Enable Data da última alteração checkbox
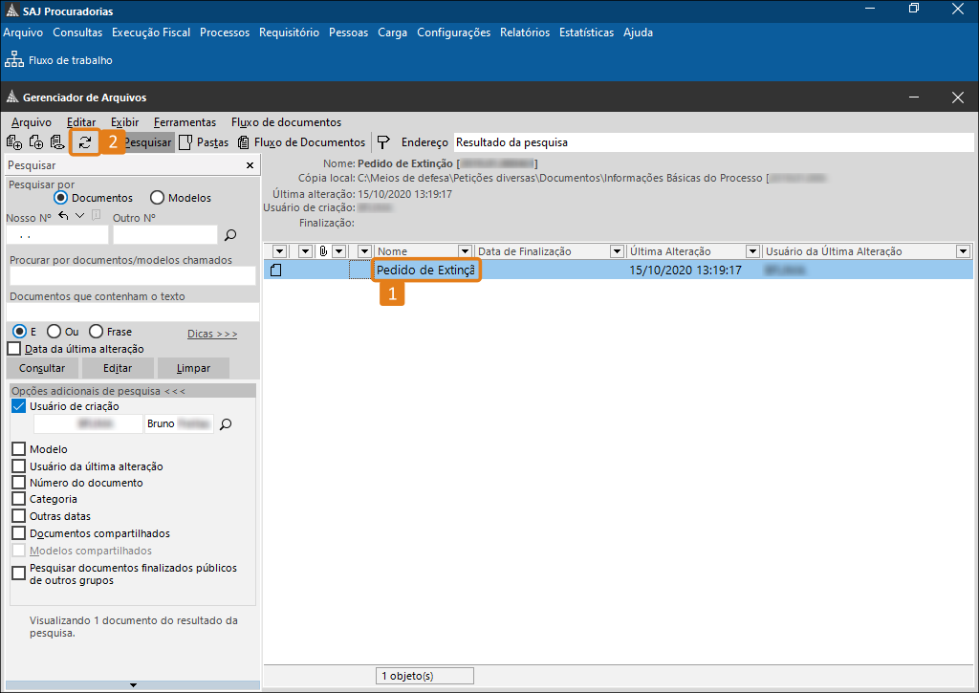This screenshot has height=693, width=979. coord(14,349)
